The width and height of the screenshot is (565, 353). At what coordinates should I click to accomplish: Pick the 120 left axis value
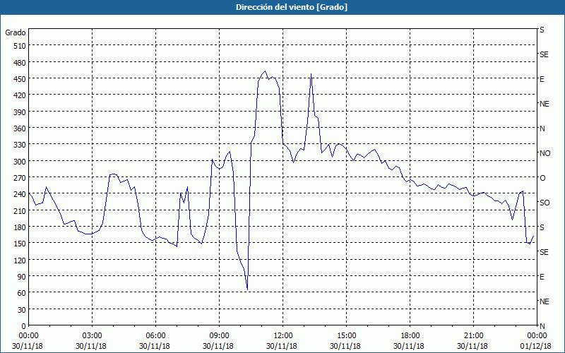click(20, 260)
